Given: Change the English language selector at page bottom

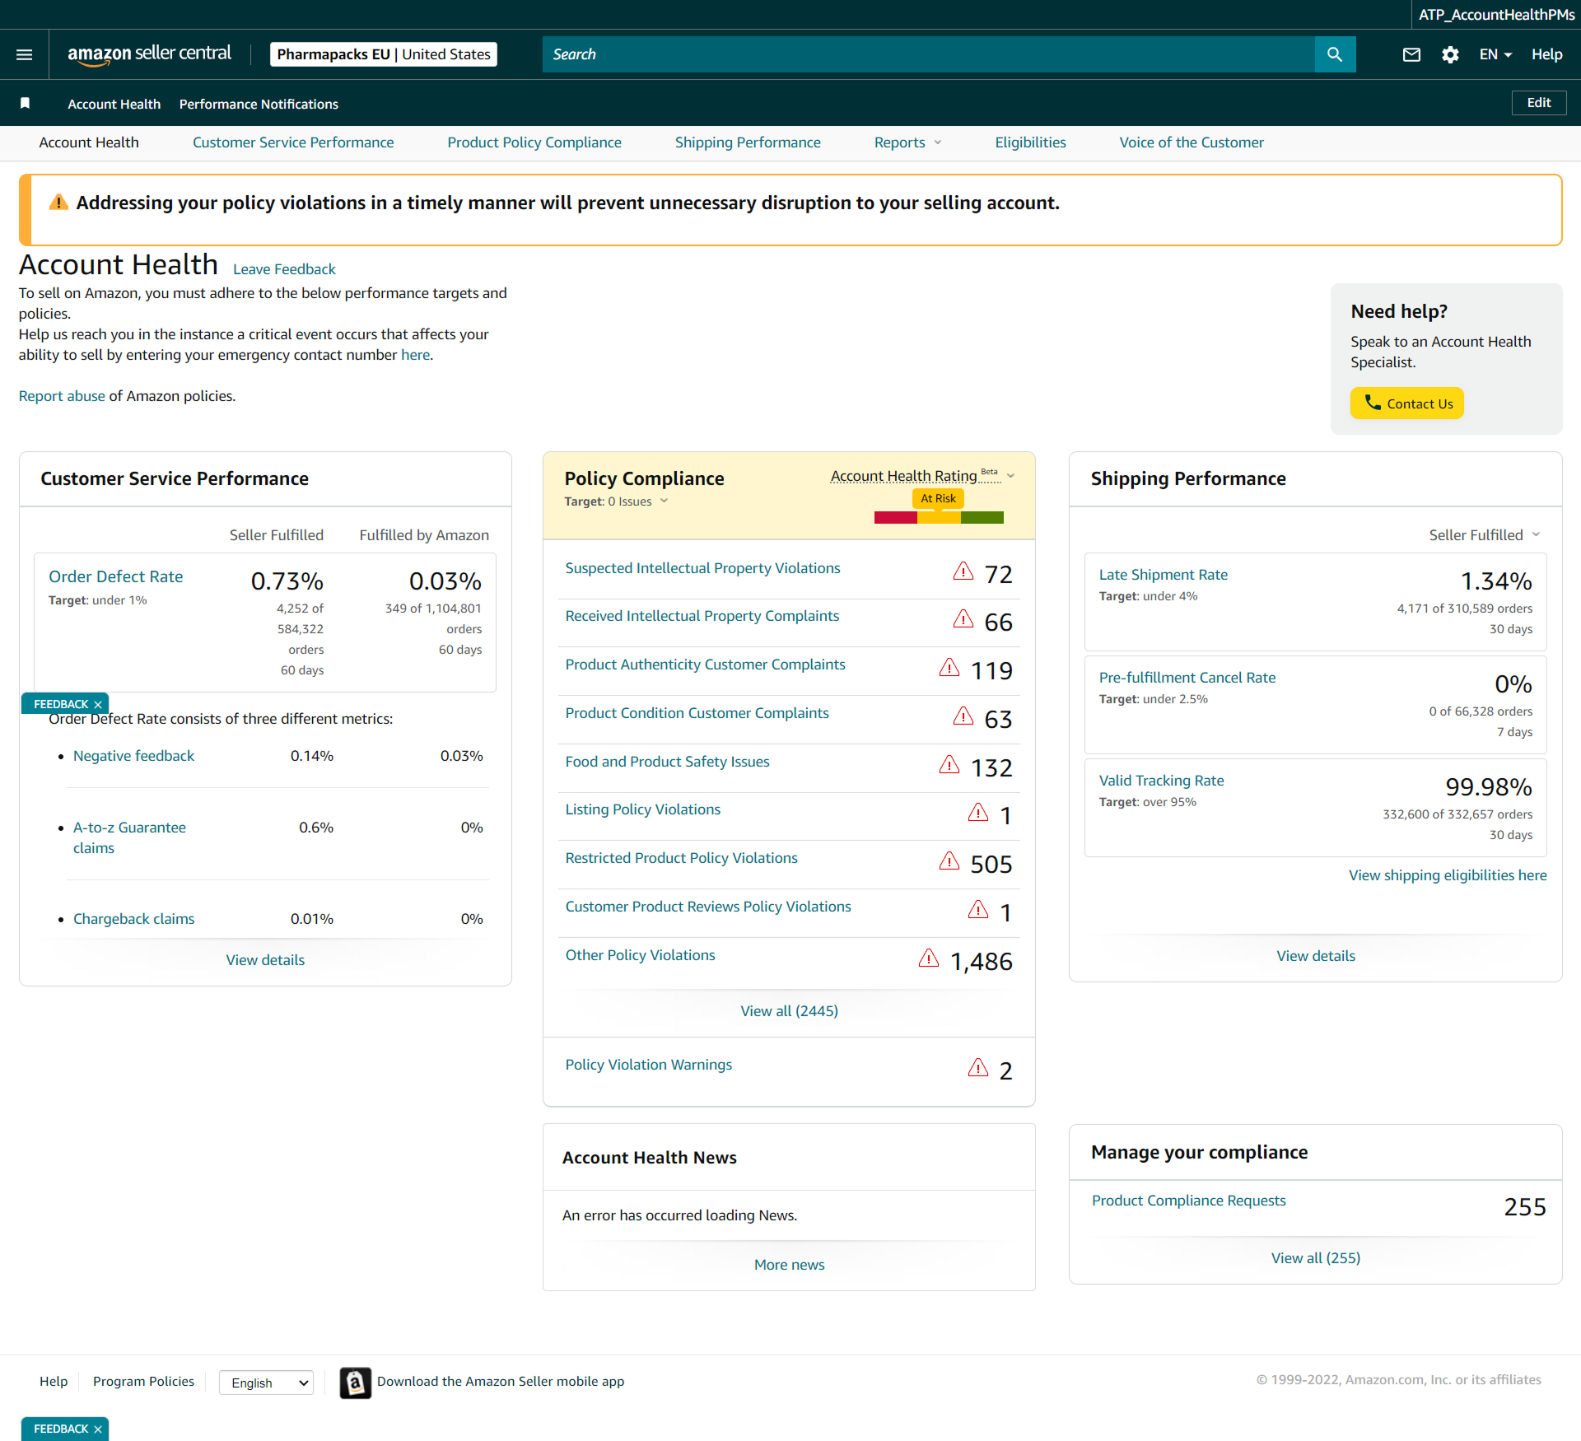Looking at the screenshot, I should 265,1383.
